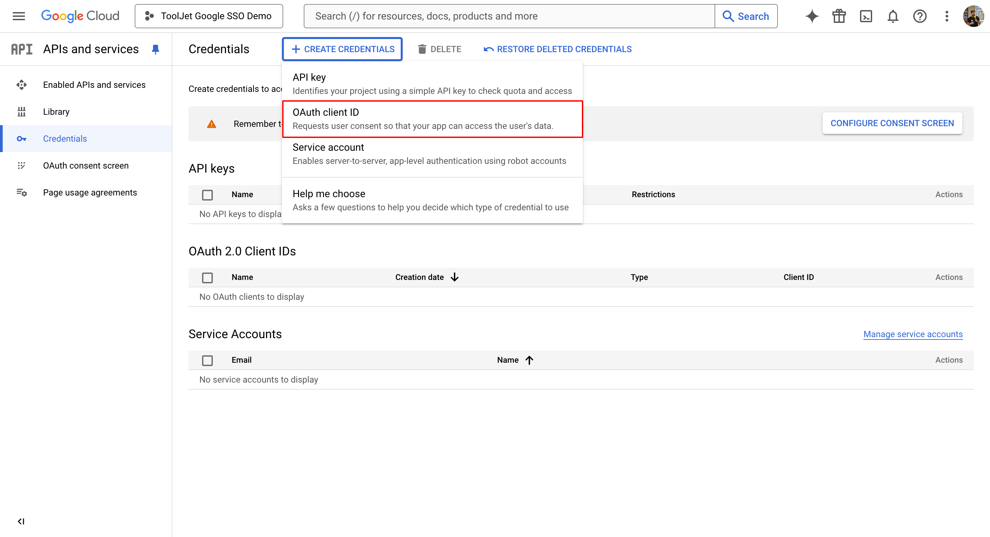
Task: Toggle the CREATE CREDENTIALS dropdown
Action: (x=342, y=49)
